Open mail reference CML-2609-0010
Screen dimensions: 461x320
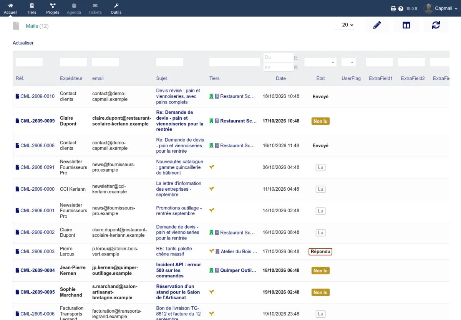click(37, 96)
